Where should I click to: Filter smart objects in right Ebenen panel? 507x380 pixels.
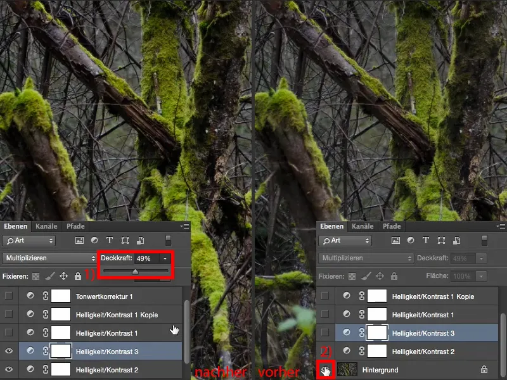456,241
